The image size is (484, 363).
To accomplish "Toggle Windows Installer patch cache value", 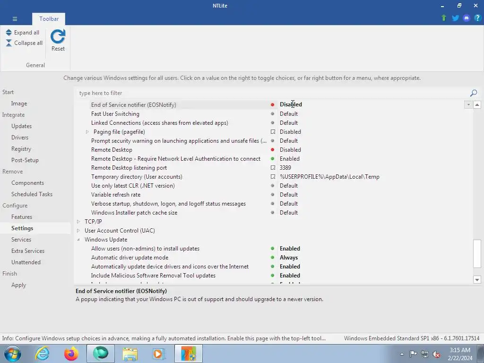I will click(x=289, y=212).
